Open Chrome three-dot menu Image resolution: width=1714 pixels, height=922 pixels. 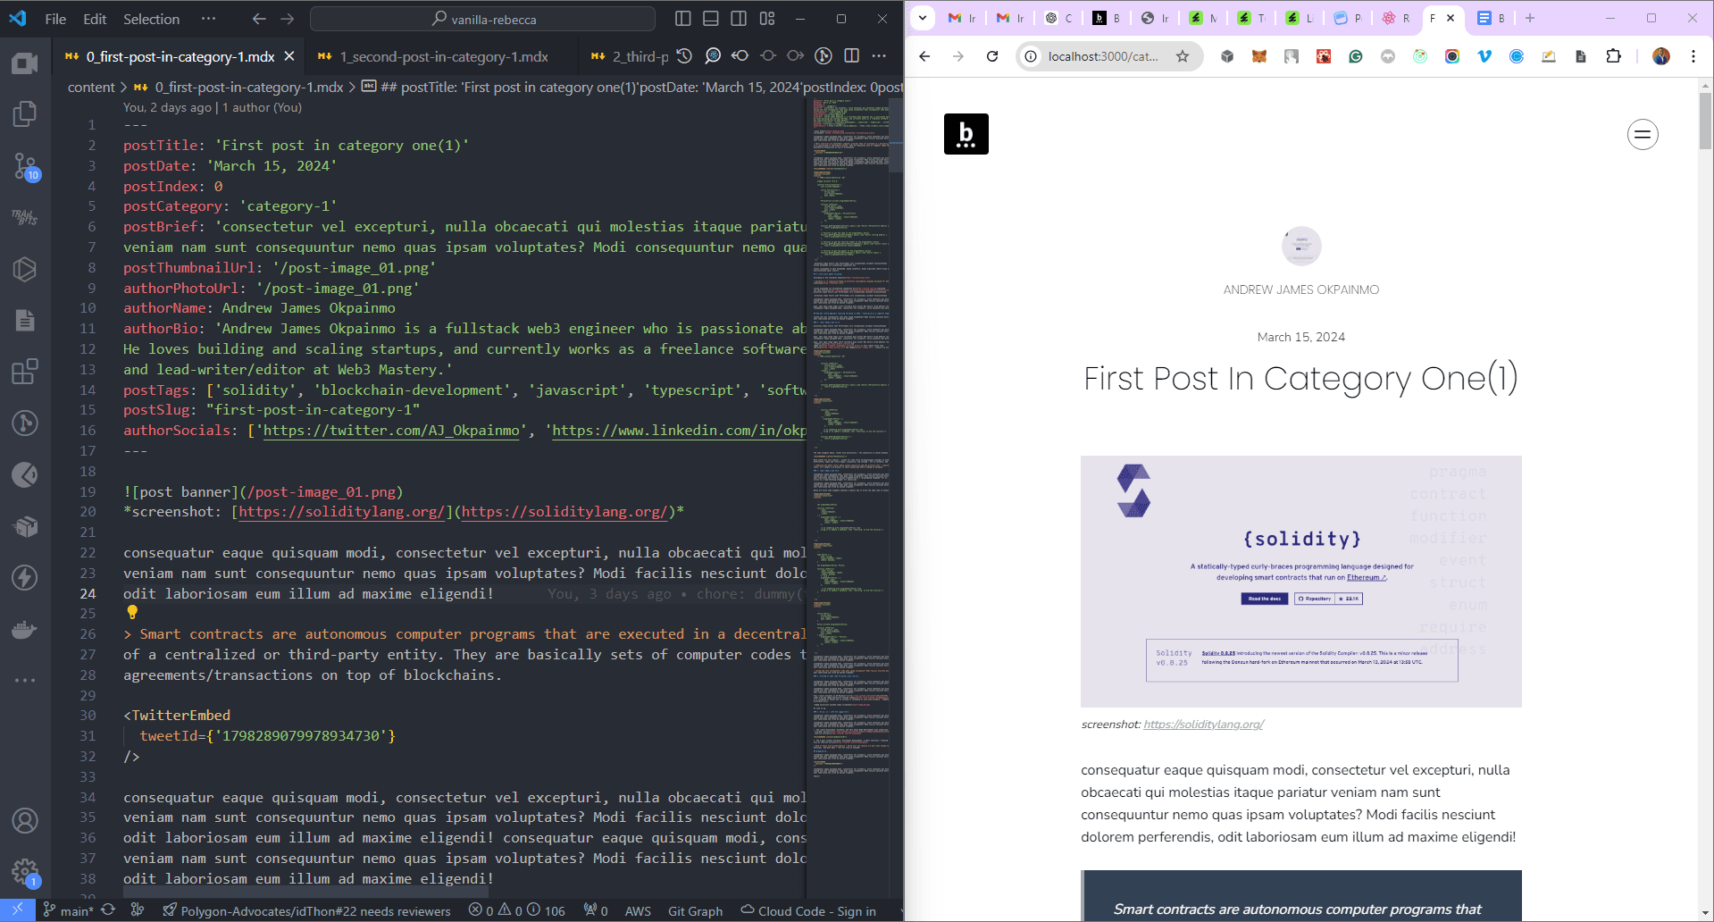click(1693, 56)
